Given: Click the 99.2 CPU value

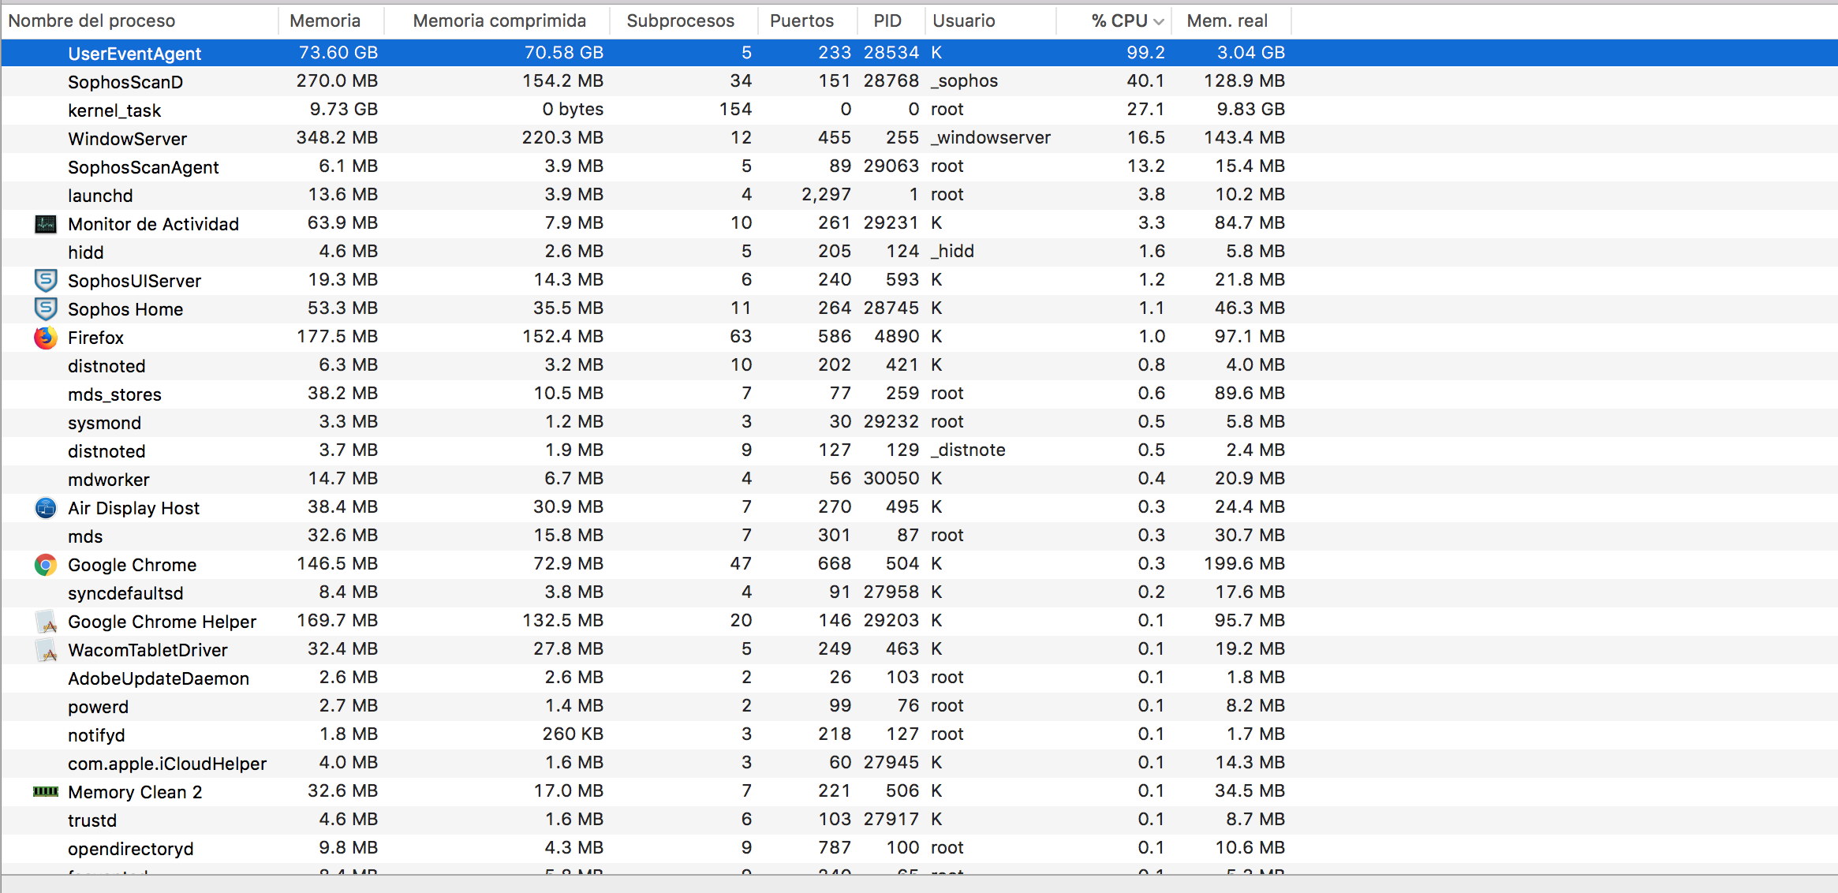Looking at the screenshot, I should (1145, 52).
